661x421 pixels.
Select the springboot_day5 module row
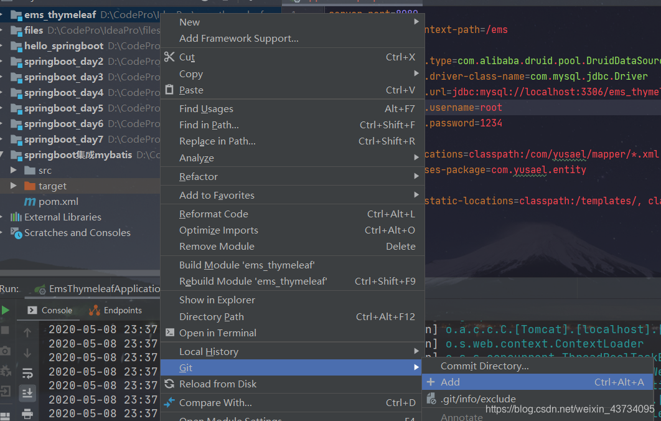click(80, 108)
